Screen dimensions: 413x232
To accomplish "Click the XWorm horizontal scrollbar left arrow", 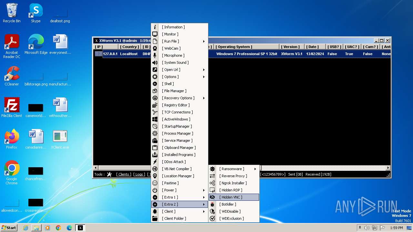I will coord(96,168).
